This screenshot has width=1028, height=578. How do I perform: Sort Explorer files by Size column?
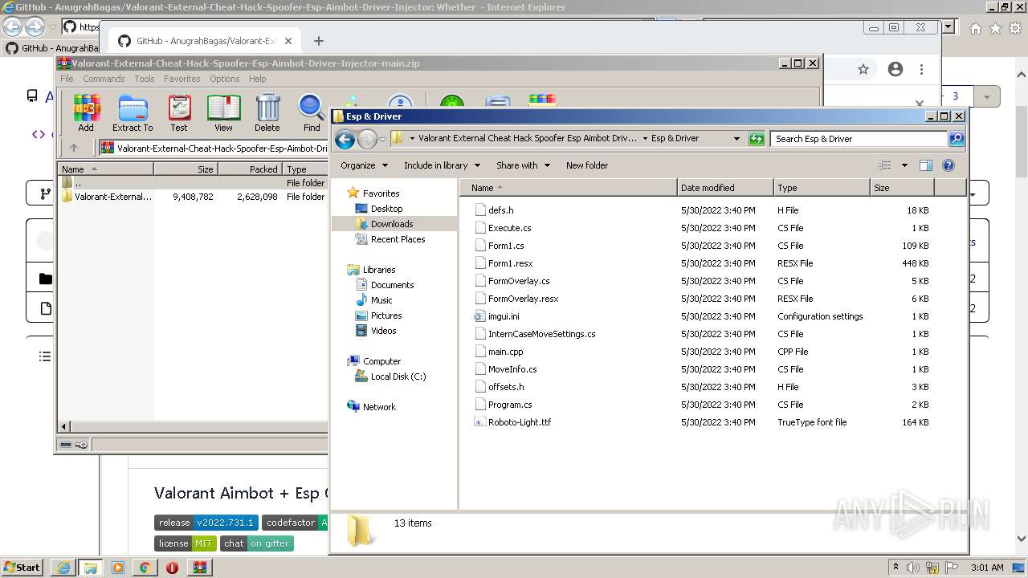(x=902, y=188)
